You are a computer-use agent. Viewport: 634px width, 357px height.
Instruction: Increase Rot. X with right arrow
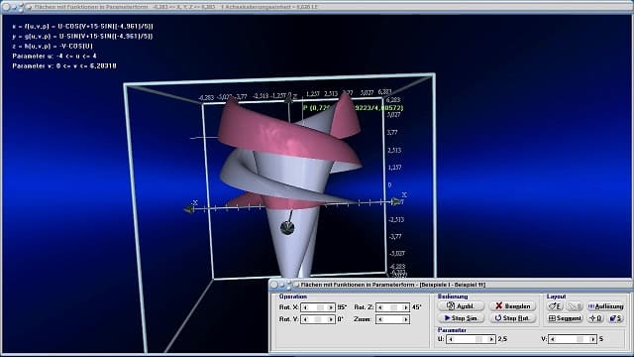(331, 307)
